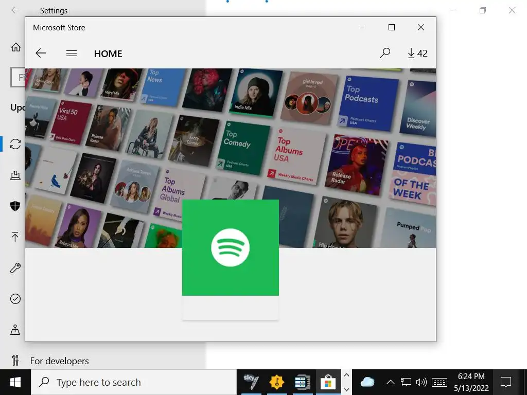Viewport: 527px width, 395px height.
Task: Click the Spotify playlists banner image
Action: pos(231,158)
